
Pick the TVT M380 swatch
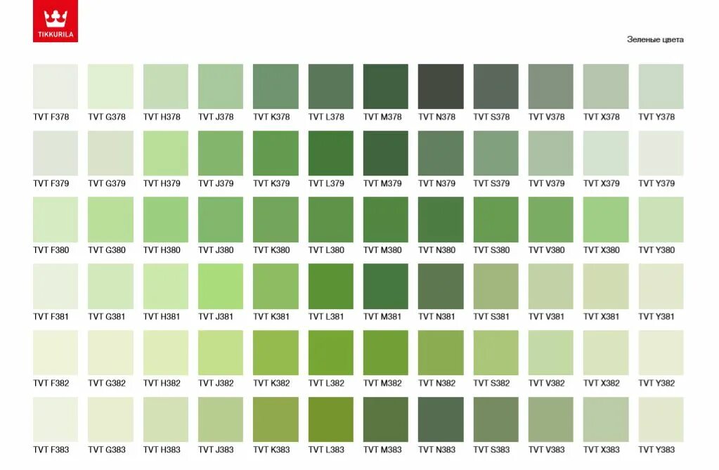386,220
